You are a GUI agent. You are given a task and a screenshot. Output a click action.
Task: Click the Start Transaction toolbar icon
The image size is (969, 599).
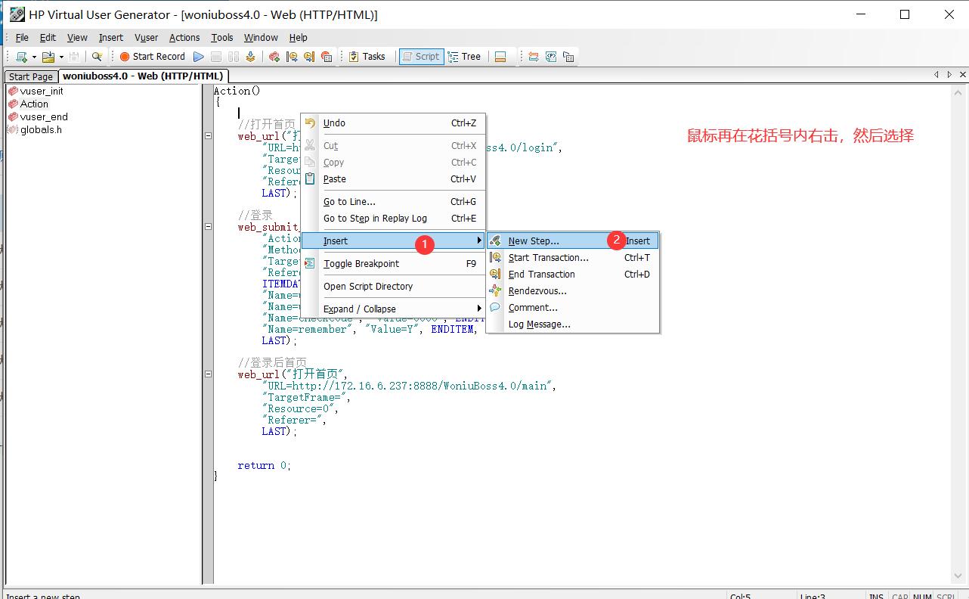click(x=292, y=57)
